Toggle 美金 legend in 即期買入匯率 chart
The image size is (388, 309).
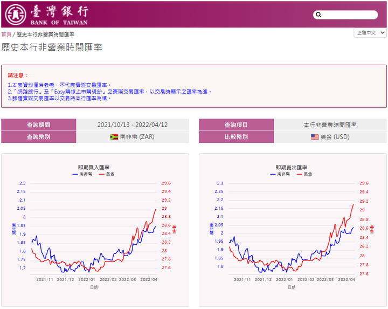(107, 174)
